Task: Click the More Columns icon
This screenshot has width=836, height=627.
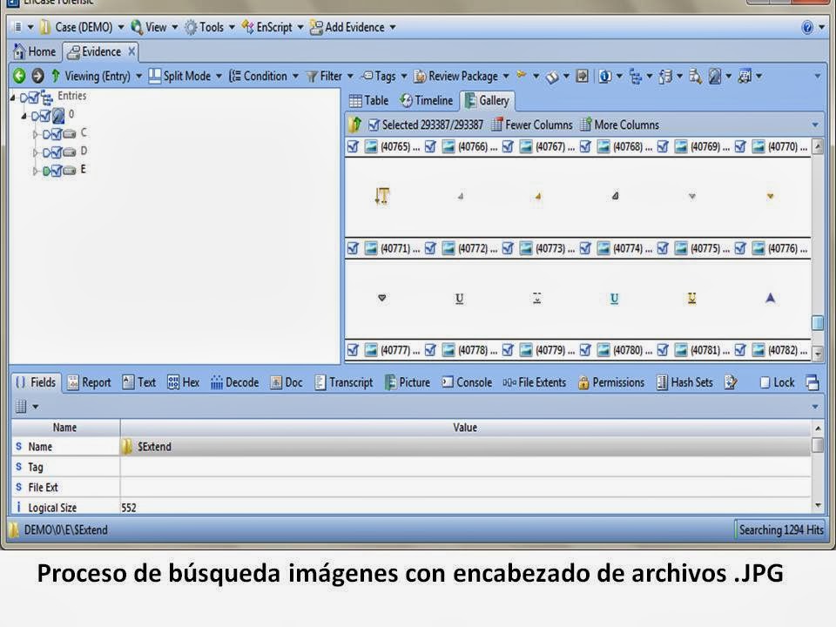Action: tap(585, 125)
